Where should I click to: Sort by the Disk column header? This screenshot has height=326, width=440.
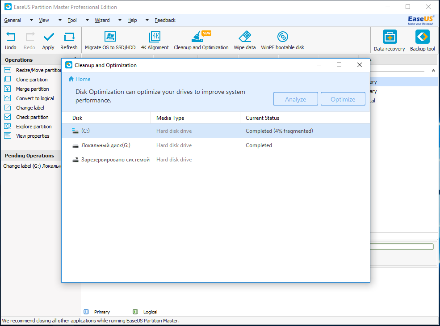pos(106,118)
